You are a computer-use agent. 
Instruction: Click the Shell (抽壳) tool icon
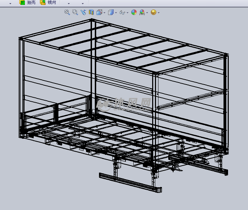(22, 2)
